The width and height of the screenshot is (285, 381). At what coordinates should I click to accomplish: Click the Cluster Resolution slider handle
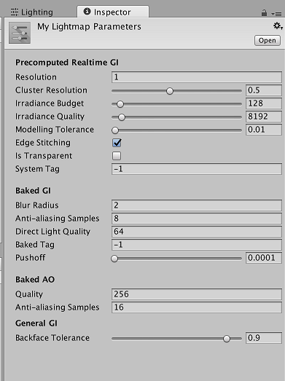coord(170,91)
